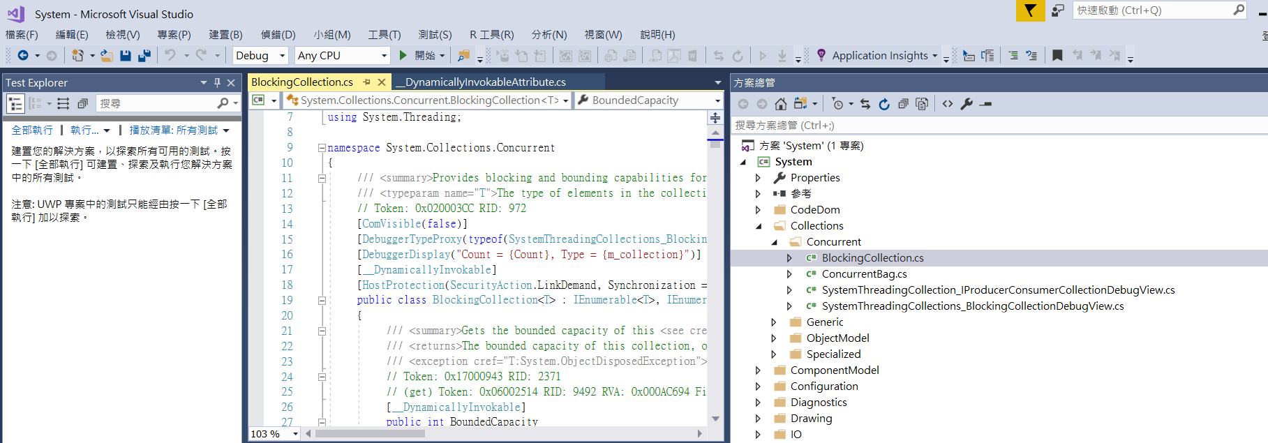This screenshot has height=443, width=1268.
Task: Collapse the Collections folder node
Action: [759, 226]
